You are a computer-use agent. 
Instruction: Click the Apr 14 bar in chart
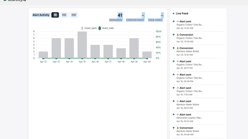[69, 48]
